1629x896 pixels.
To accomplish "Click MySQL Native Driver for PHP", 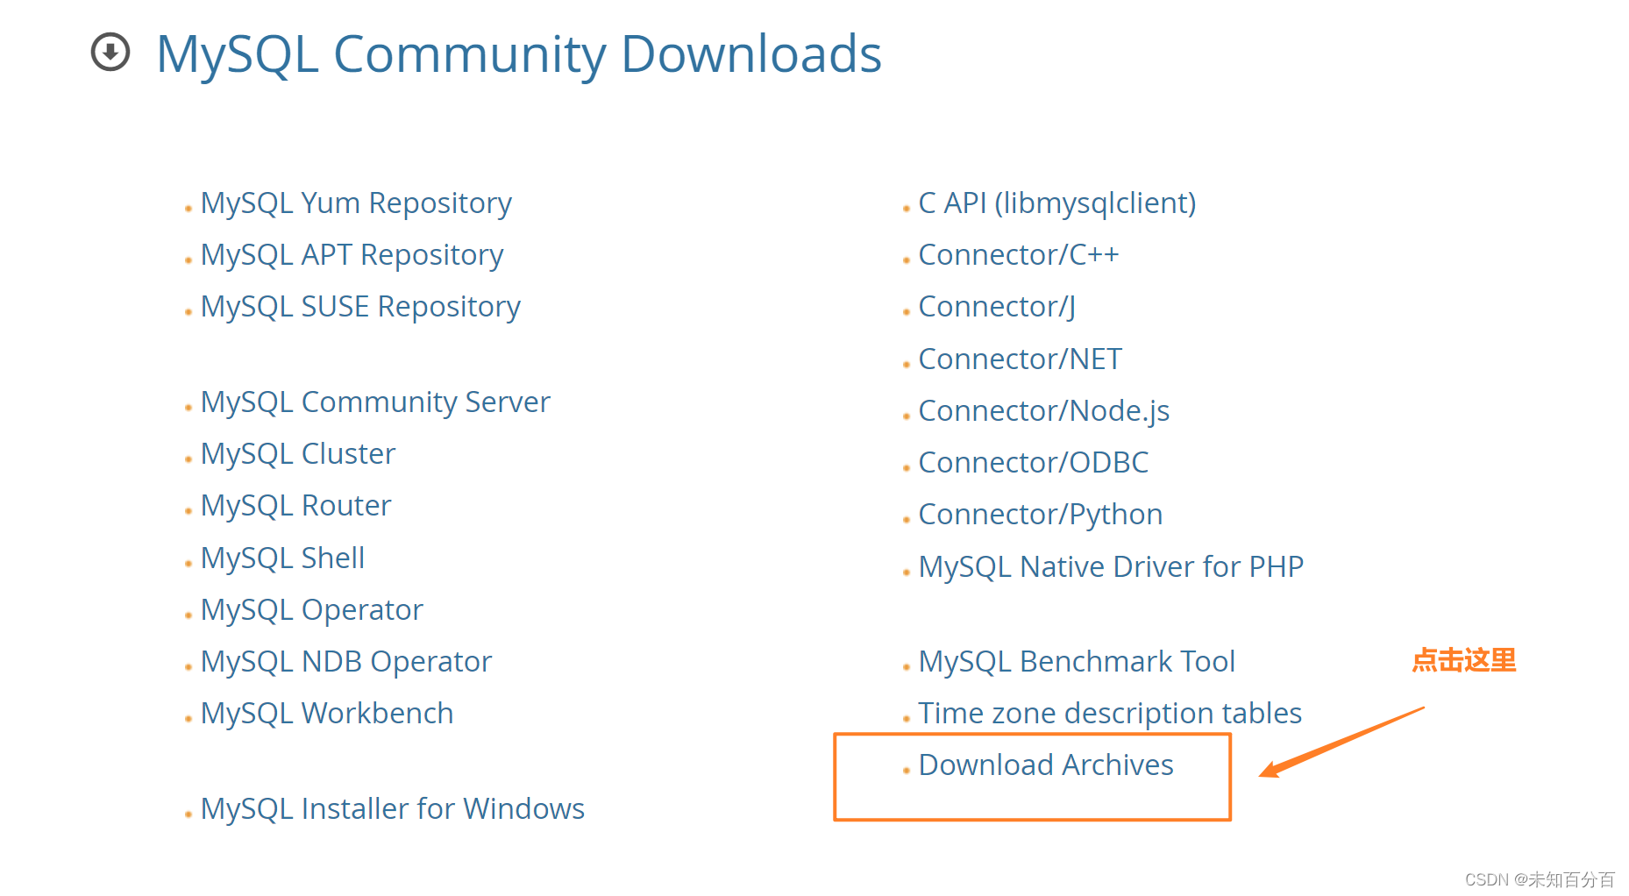I will [1111, 565].
